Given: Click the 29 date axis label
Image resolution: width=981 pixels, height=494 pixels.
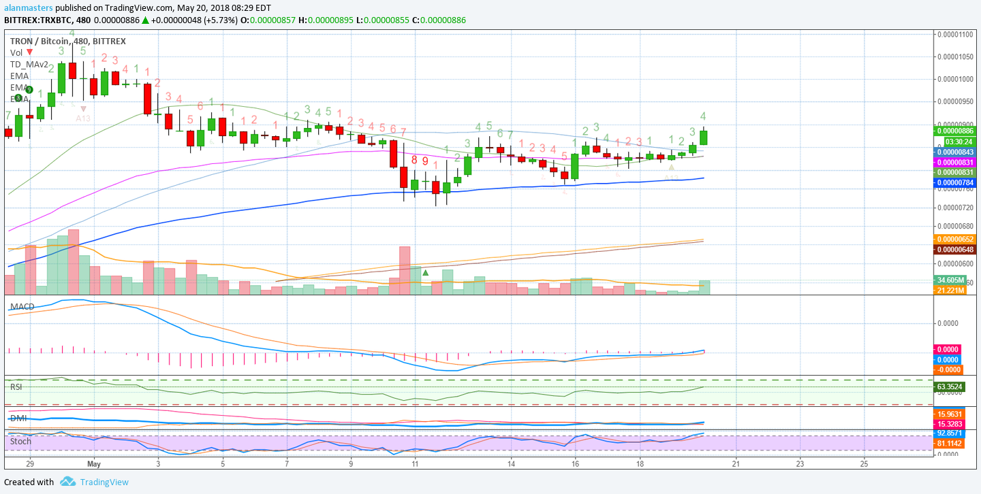Looking at the screenshot, I should 30,463.
